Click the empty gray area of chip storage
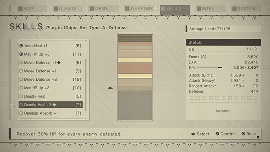The image size is (270, 152). pyautogui.click(x=135, y=105)
